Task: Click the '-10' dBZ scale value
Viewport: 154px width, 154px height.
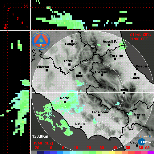Action: pos(49,148)
